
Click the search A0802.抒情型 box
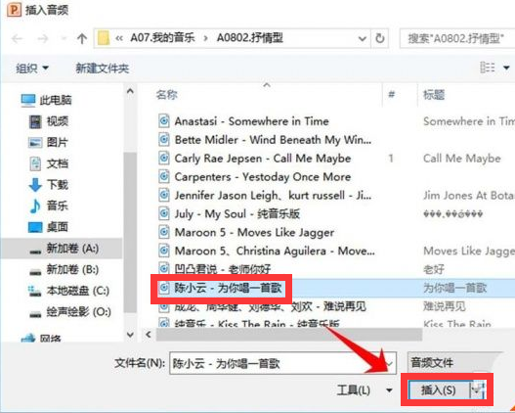457,38
